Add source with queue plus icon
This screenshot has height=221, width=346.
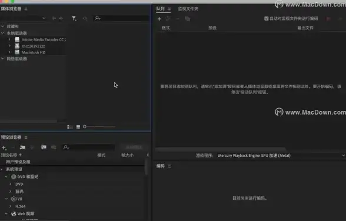[159, 19]
